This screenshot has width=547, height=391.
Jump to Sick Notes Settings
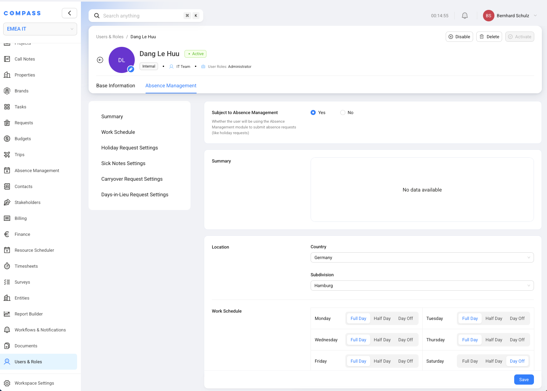(x=123, y=163)
